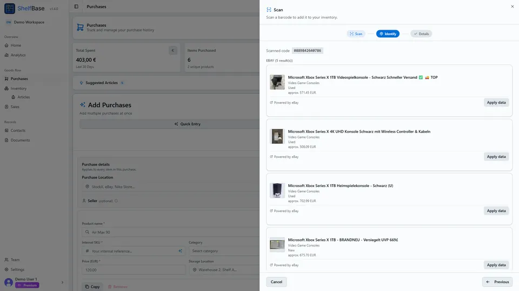Viewport: 519px width, 291px height.
Task: Click the Premium badge
Action: [x=27, y=286]
